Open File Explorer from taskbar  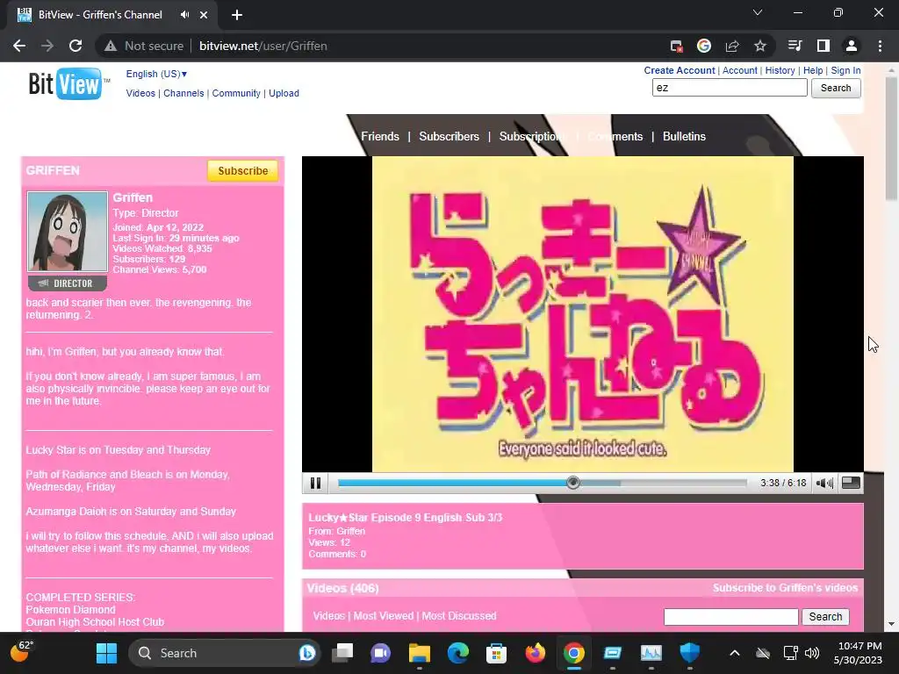(x=419, y=653)
